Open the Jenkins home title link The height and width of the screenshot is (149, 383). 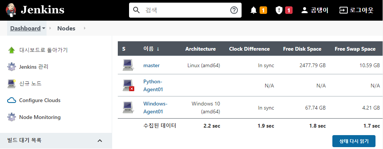click(42, 10)
